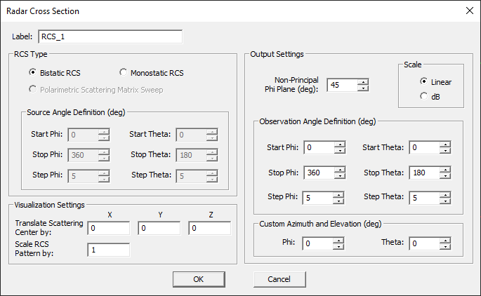Increase observation Step Theta value
Screen dimensions: 481x296
pos(445,194)
